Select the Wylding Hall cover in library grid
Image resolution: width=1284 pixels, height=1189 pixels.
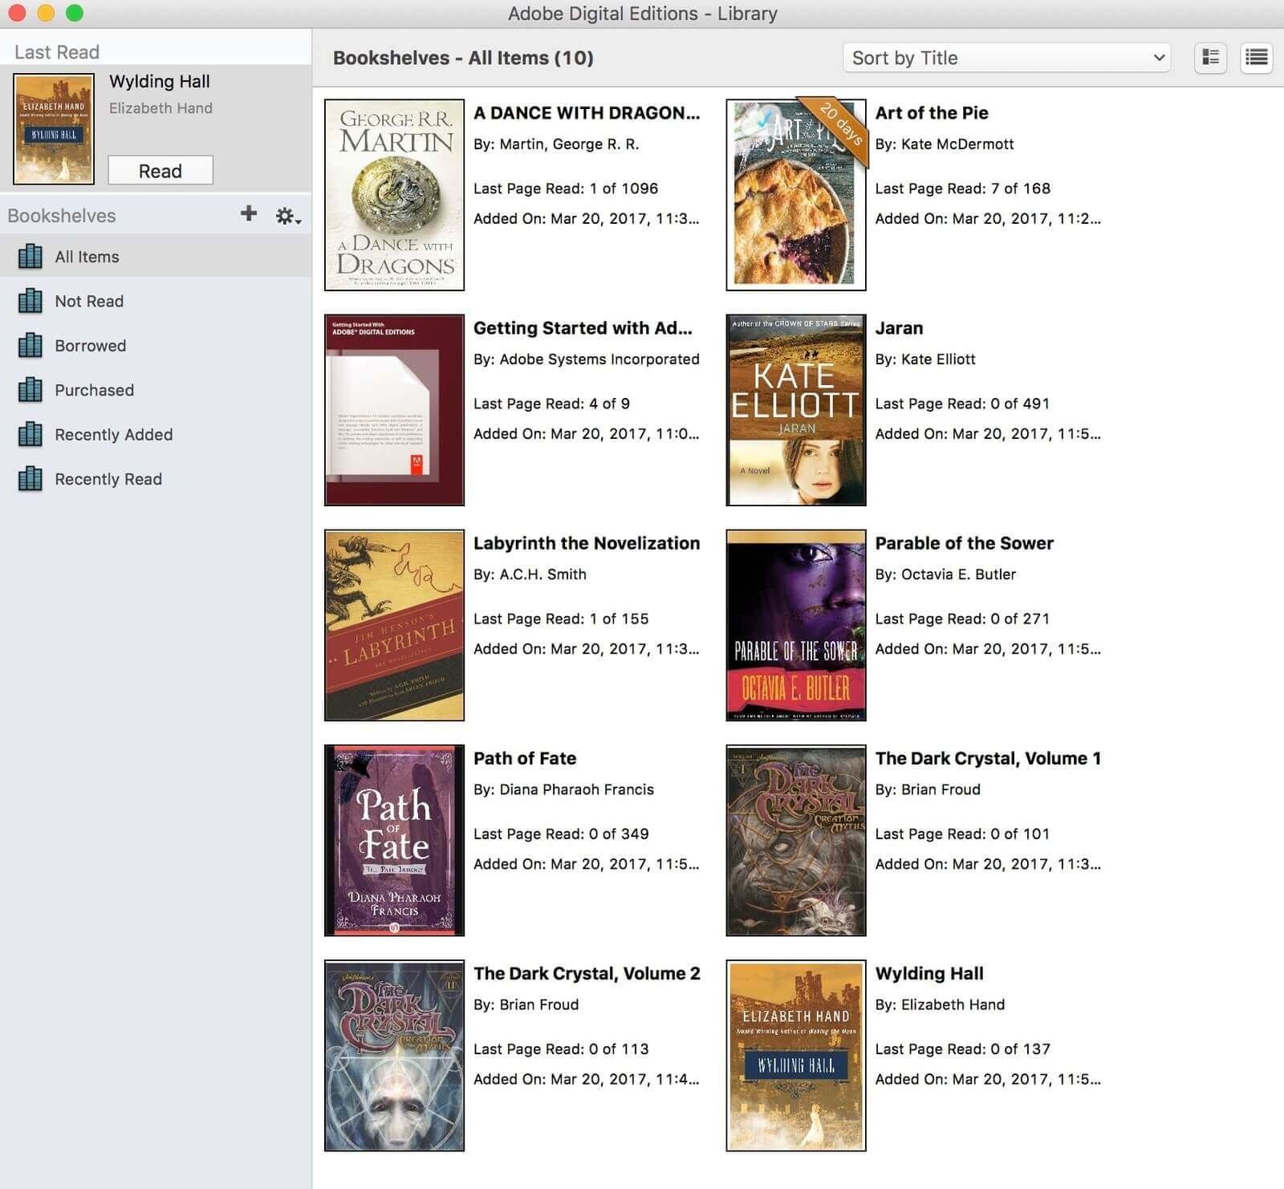(795, 1055)
